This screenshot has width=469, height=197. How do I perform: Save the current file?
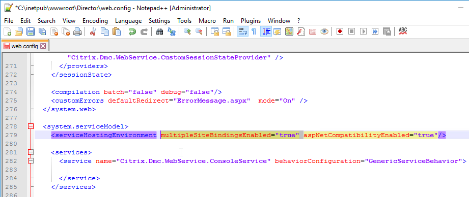[x=31, y=31]
